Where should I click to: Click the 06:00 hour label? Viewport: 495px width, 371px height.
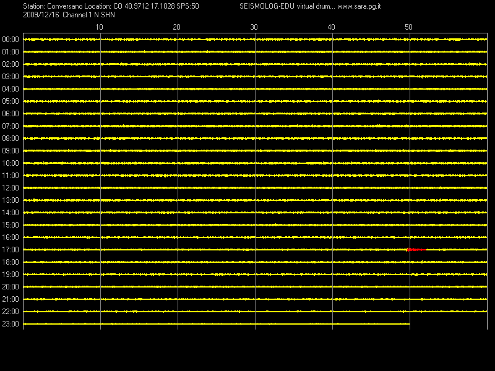(11, 114)
